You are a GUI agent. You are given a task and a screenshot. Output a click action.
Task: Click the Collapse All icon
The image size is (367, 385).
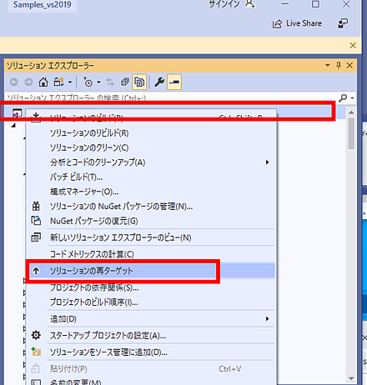(125, 82)
